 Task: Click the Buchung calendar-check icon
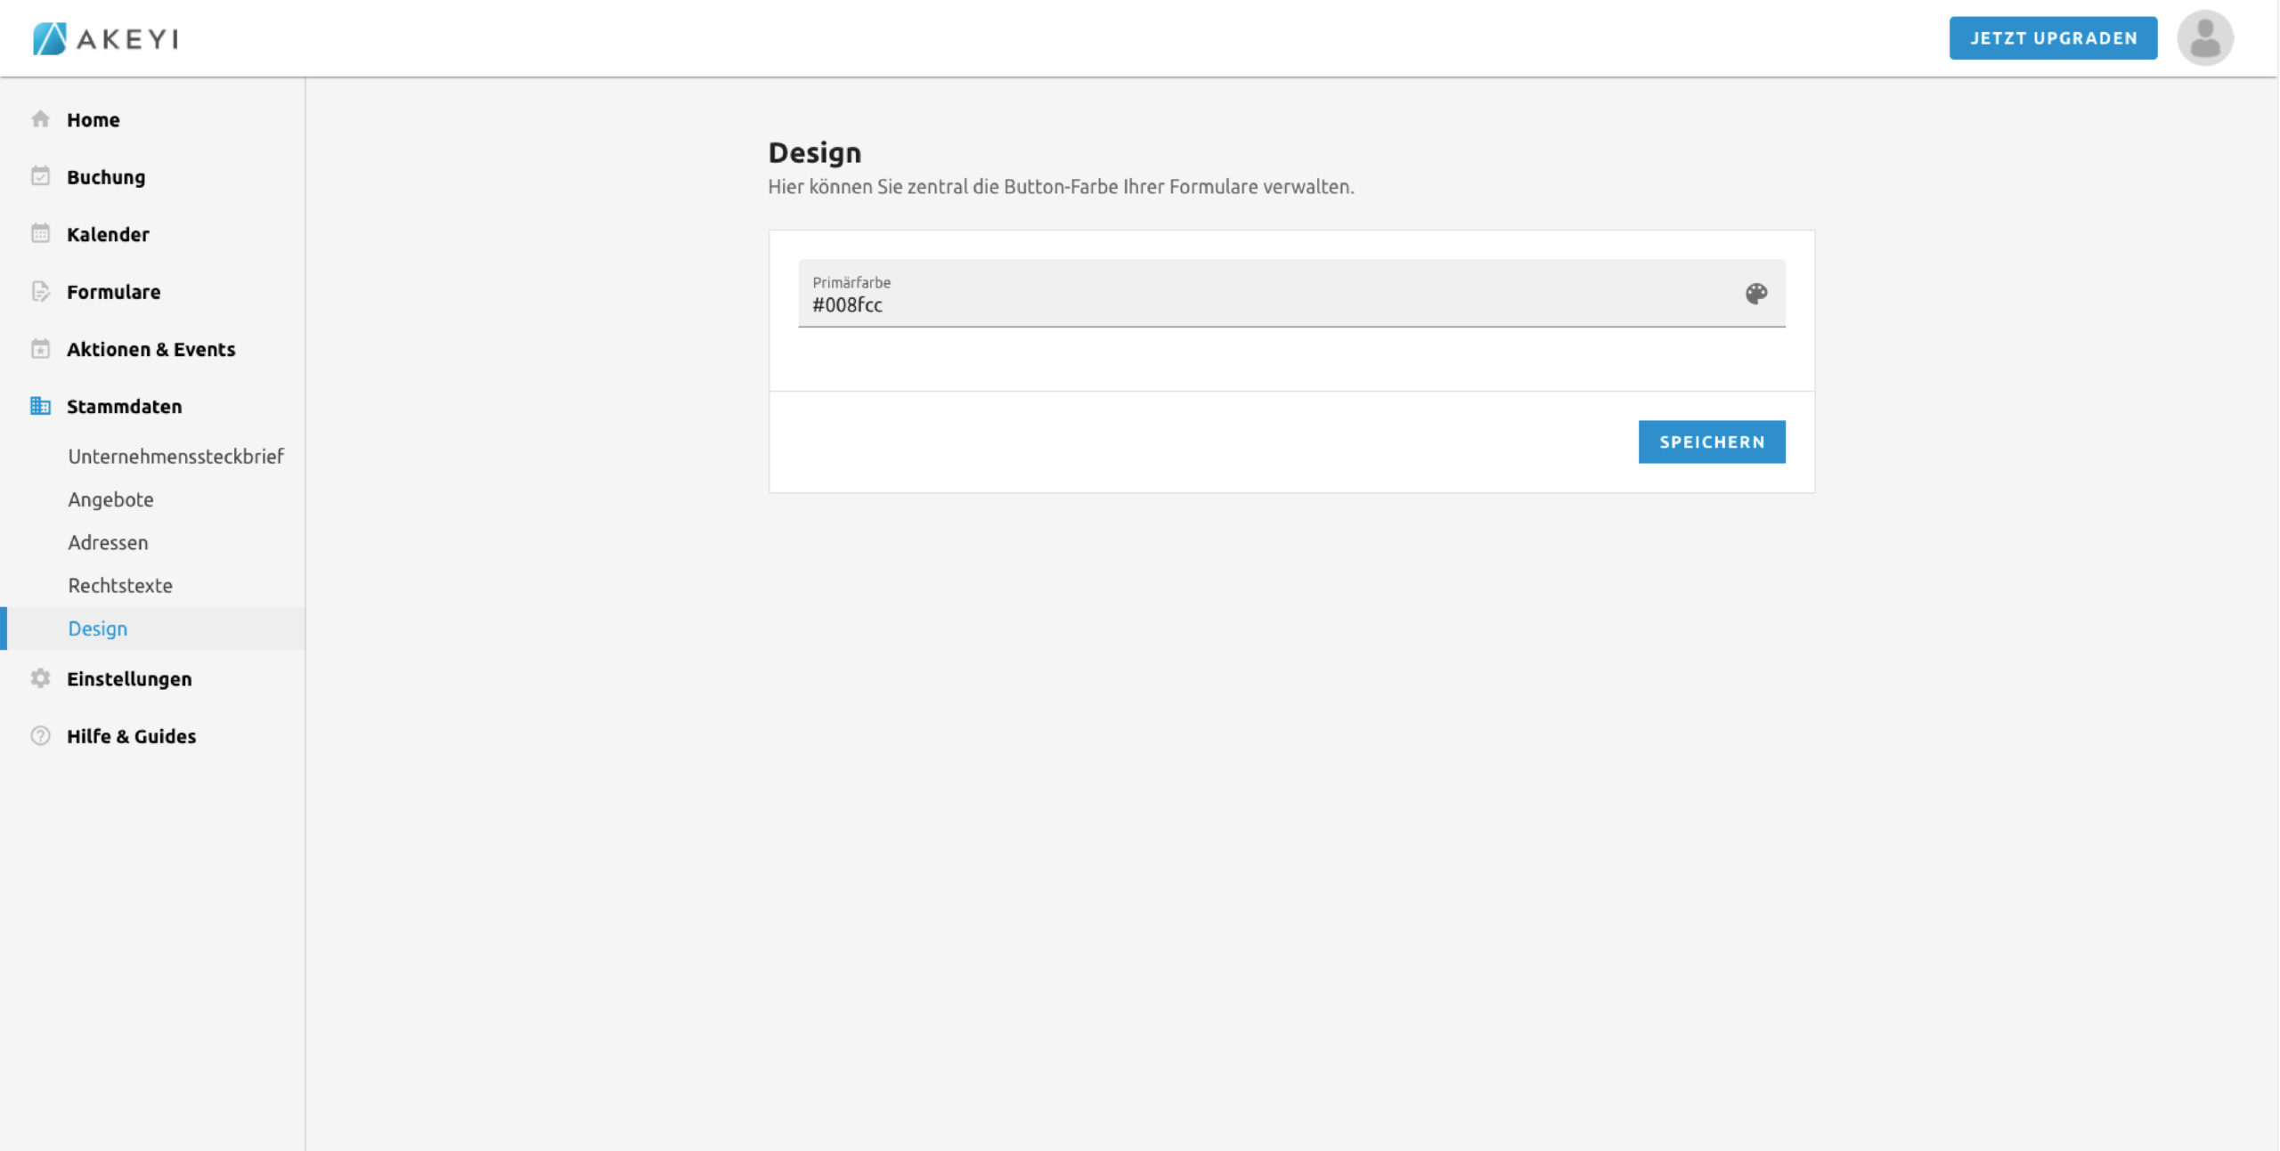(x=40, y=176)
